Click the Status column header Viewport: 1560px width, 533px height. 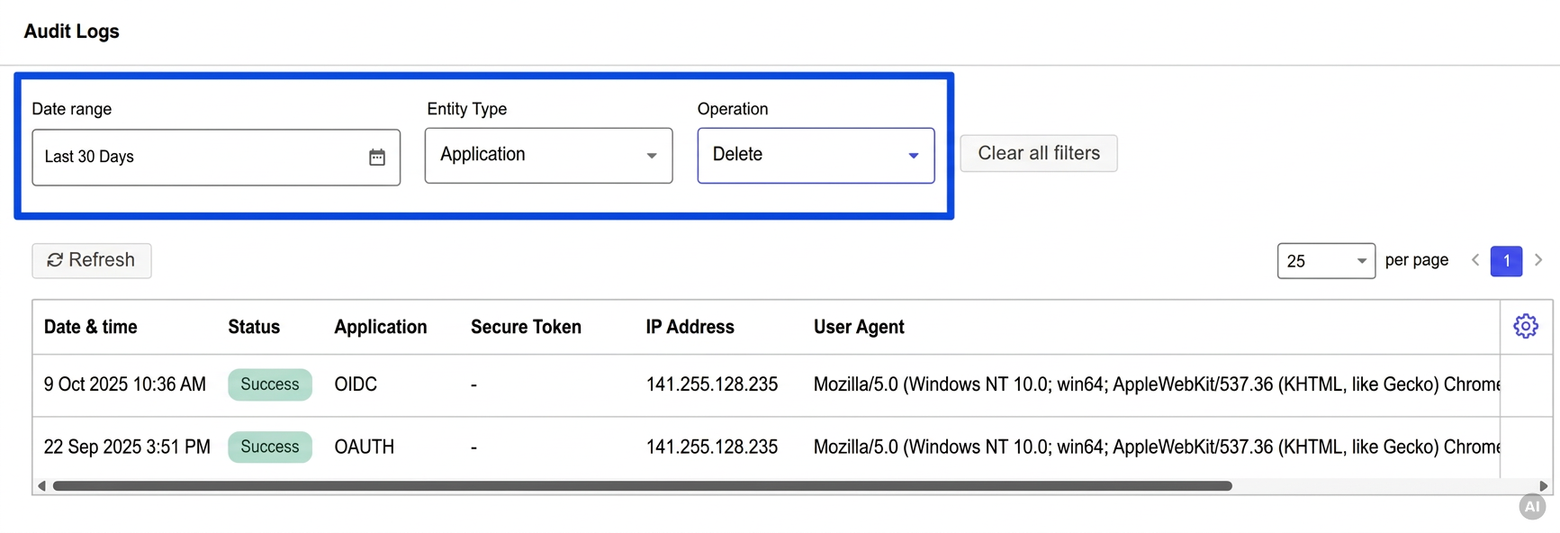click(x=254, y=327)
